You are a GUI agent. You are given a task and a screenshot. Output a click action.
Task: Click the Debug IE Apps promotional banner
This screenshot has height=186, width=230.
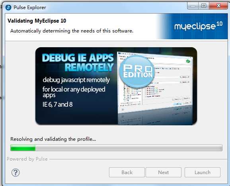116,86
